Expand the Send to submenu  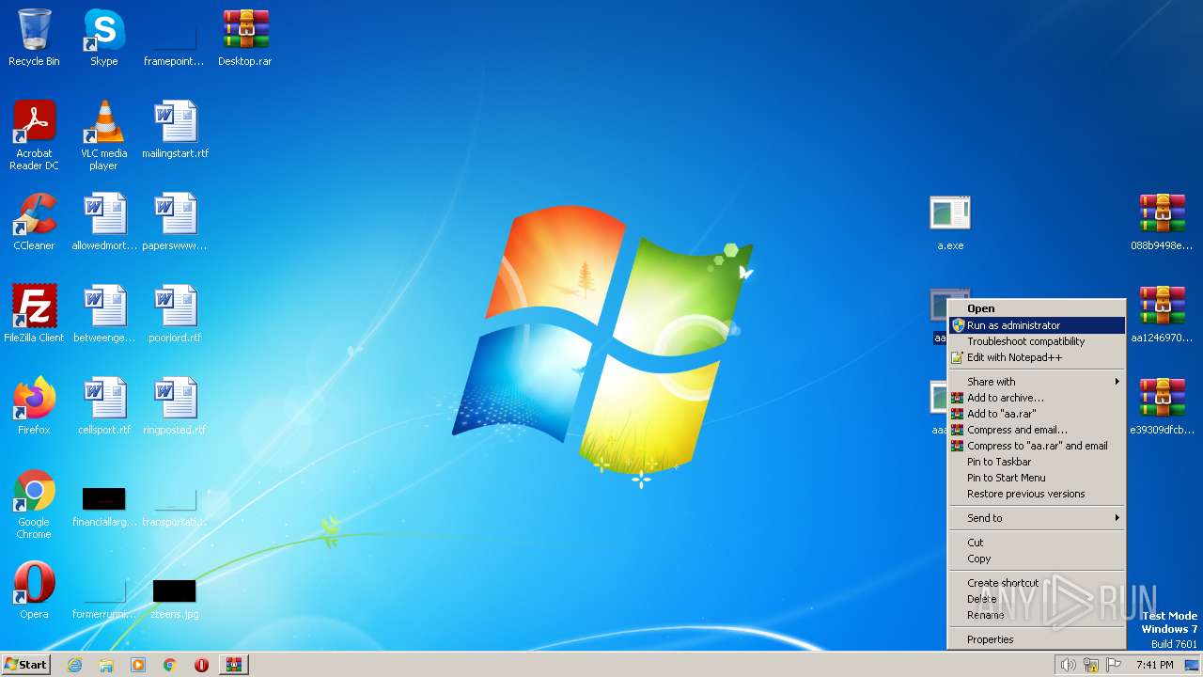[x=1036, y=518]
